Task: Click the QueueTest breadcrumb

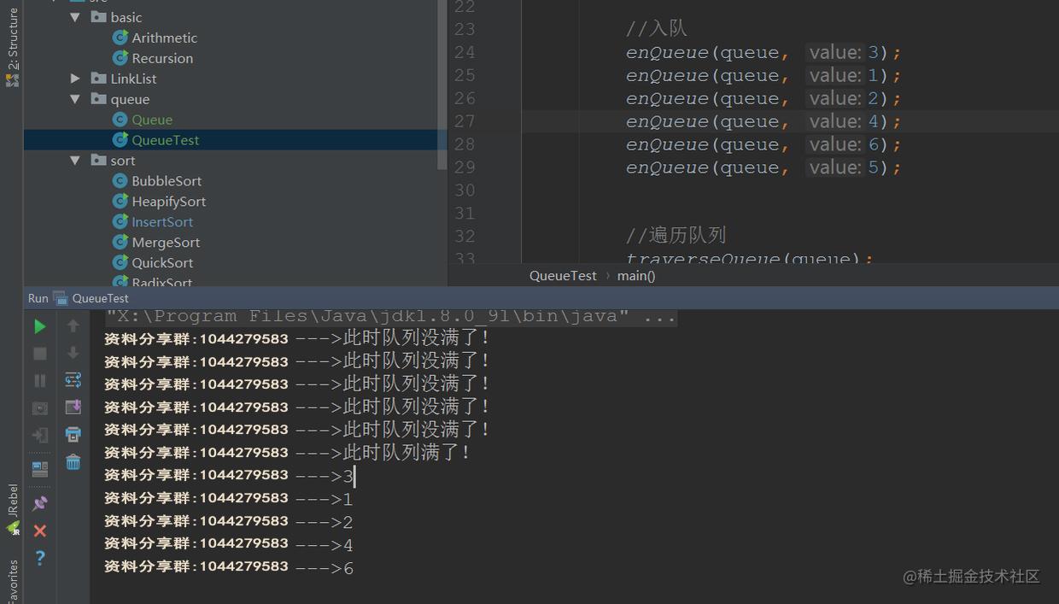Action: click(x=563, y=275)
